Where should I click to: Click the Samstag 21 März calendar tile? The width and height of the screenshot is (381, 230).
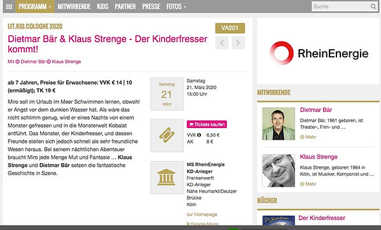[167, 94]
